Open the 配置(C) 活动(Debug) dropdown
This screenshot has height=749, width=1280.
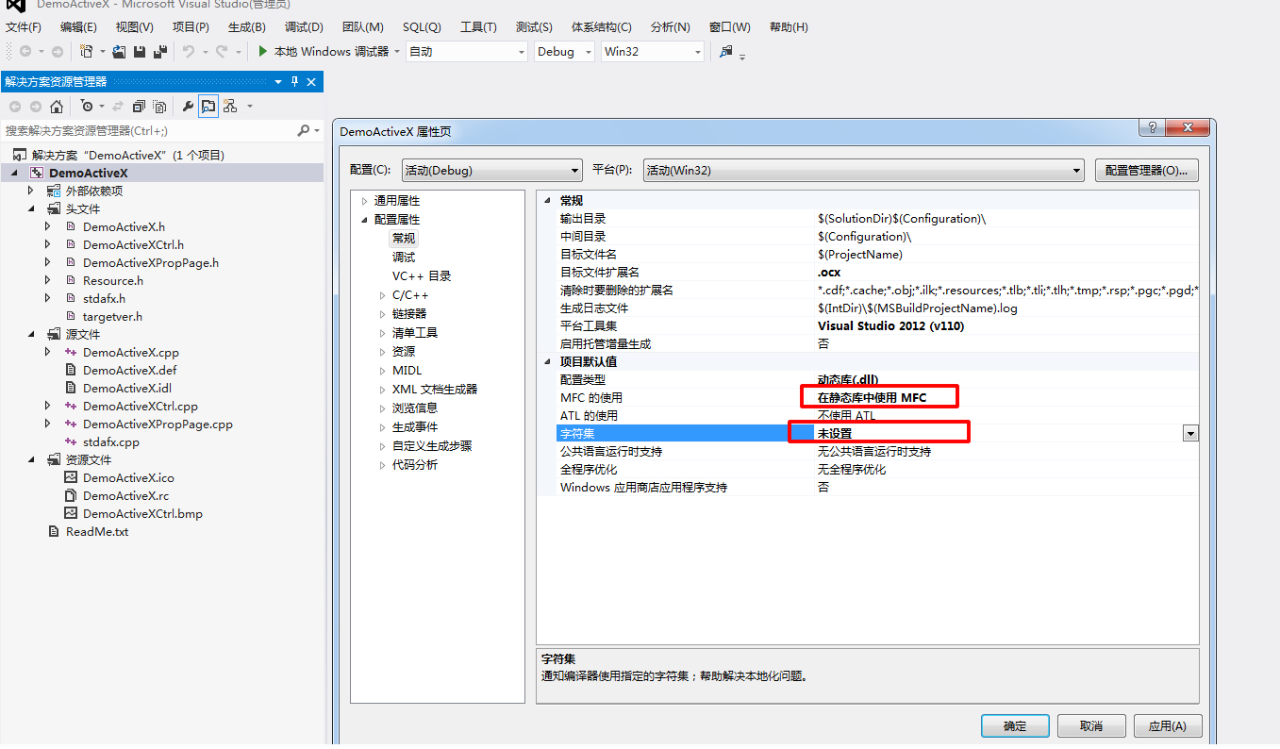491,171
